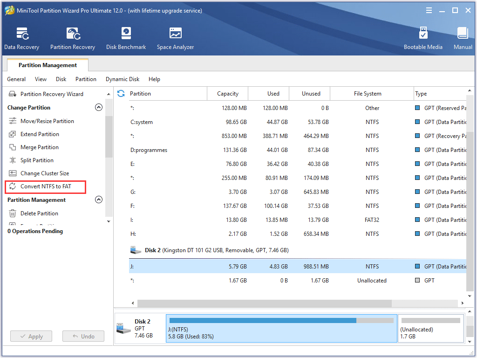
Task: Click the 0 Operations Pending text
Action: coord(35,231)
